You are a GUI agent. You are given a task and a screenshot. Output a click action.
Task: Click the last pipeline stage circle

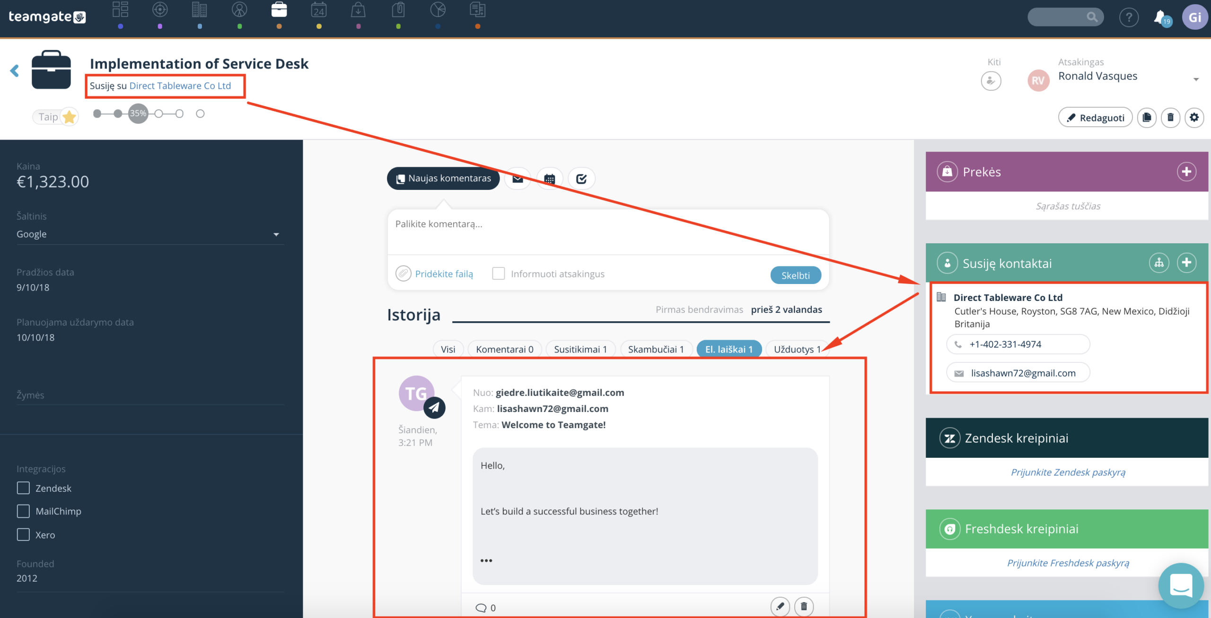(x=200, y=113)
